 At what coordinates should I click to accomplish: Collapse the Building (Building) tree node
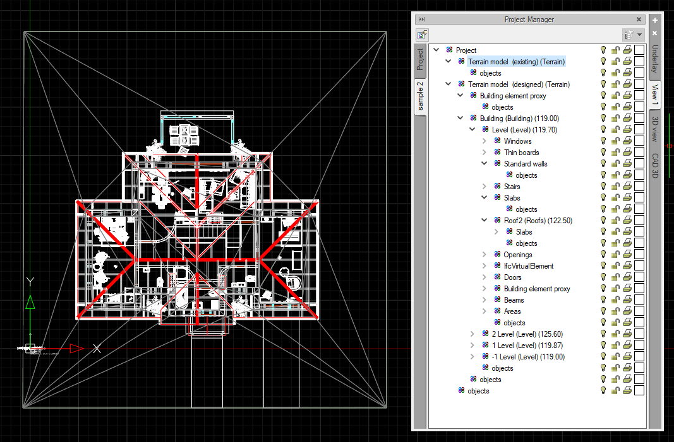tap(460, 118)
